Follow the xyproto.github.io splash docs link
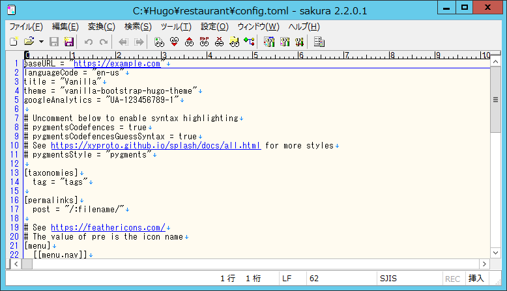 point(156,146)
